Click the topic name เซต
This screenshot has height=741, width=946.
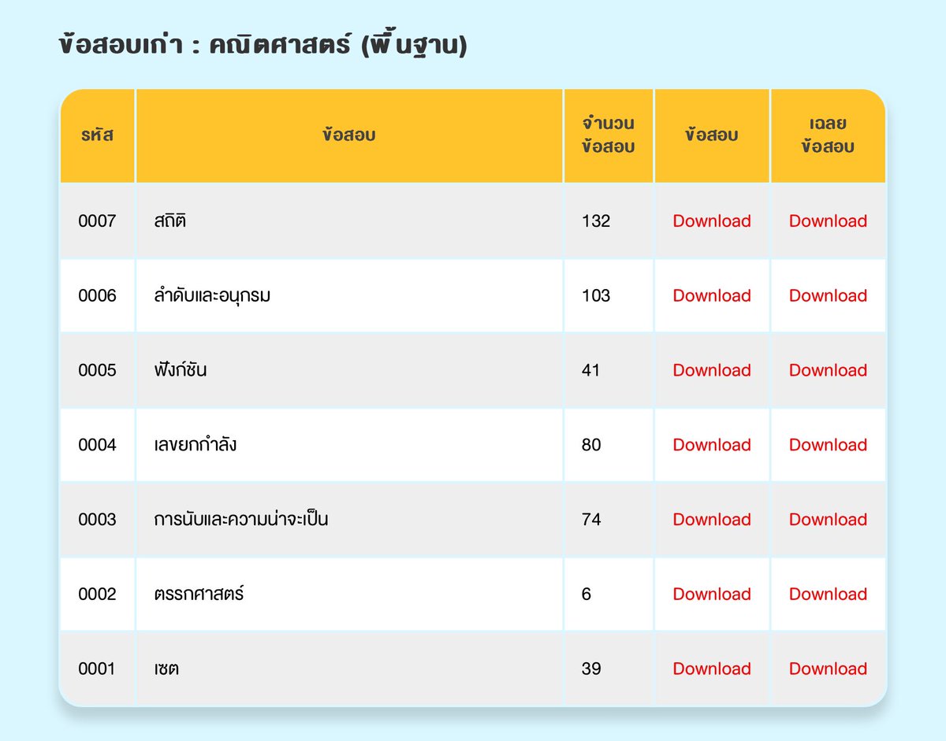click(166, 669)
